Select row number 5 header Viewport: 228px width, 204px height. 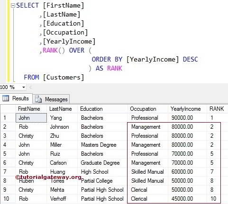click(x=8, y=154)
